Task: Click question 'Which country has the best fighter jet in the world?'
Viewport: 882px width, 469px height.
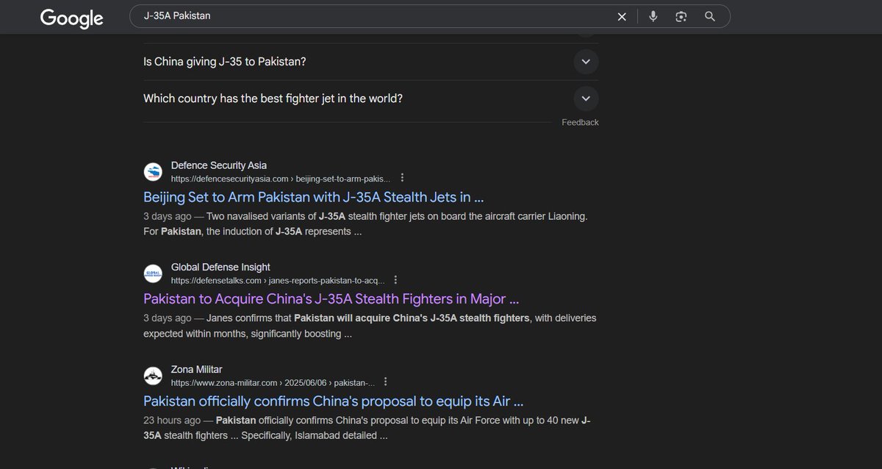Action: click(273, 99)
